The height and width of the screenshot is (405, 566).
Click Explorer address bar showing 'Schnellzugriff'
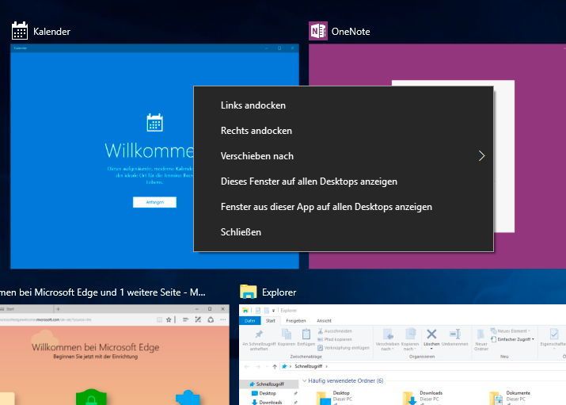pos(423,366)
